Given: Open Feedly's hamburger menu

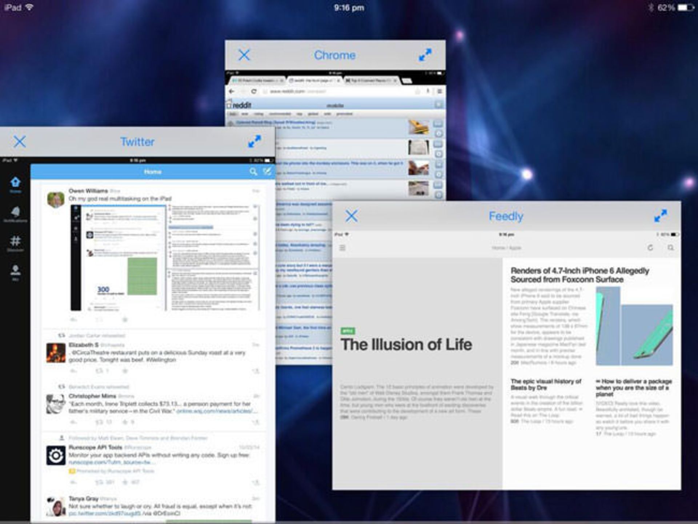Looking at the screenshot, I should (x=342, y=248).
